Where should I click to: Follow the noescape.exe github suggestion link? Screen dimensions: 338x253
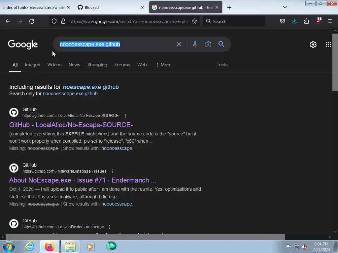click(91, 87)
